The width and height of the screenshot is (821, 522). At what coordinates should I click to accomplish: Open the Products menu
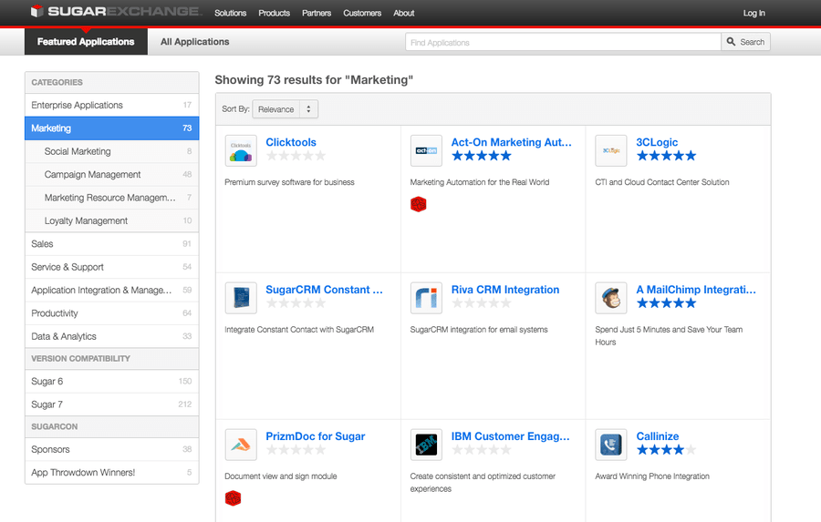tap(275, 13)
